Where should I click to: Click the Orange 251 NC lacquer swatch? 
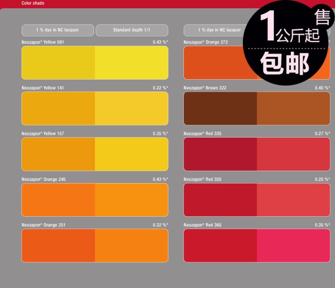(x=58, y=246)
